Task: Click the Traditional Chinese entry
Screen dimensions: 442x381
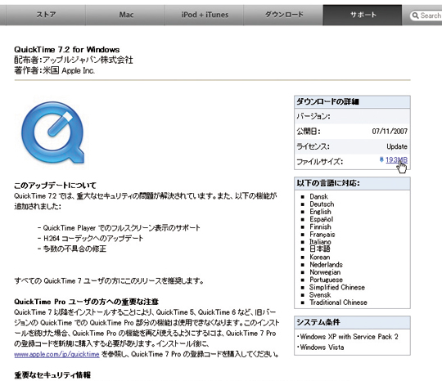Action: pyautogui.click(x=338, y=303)
